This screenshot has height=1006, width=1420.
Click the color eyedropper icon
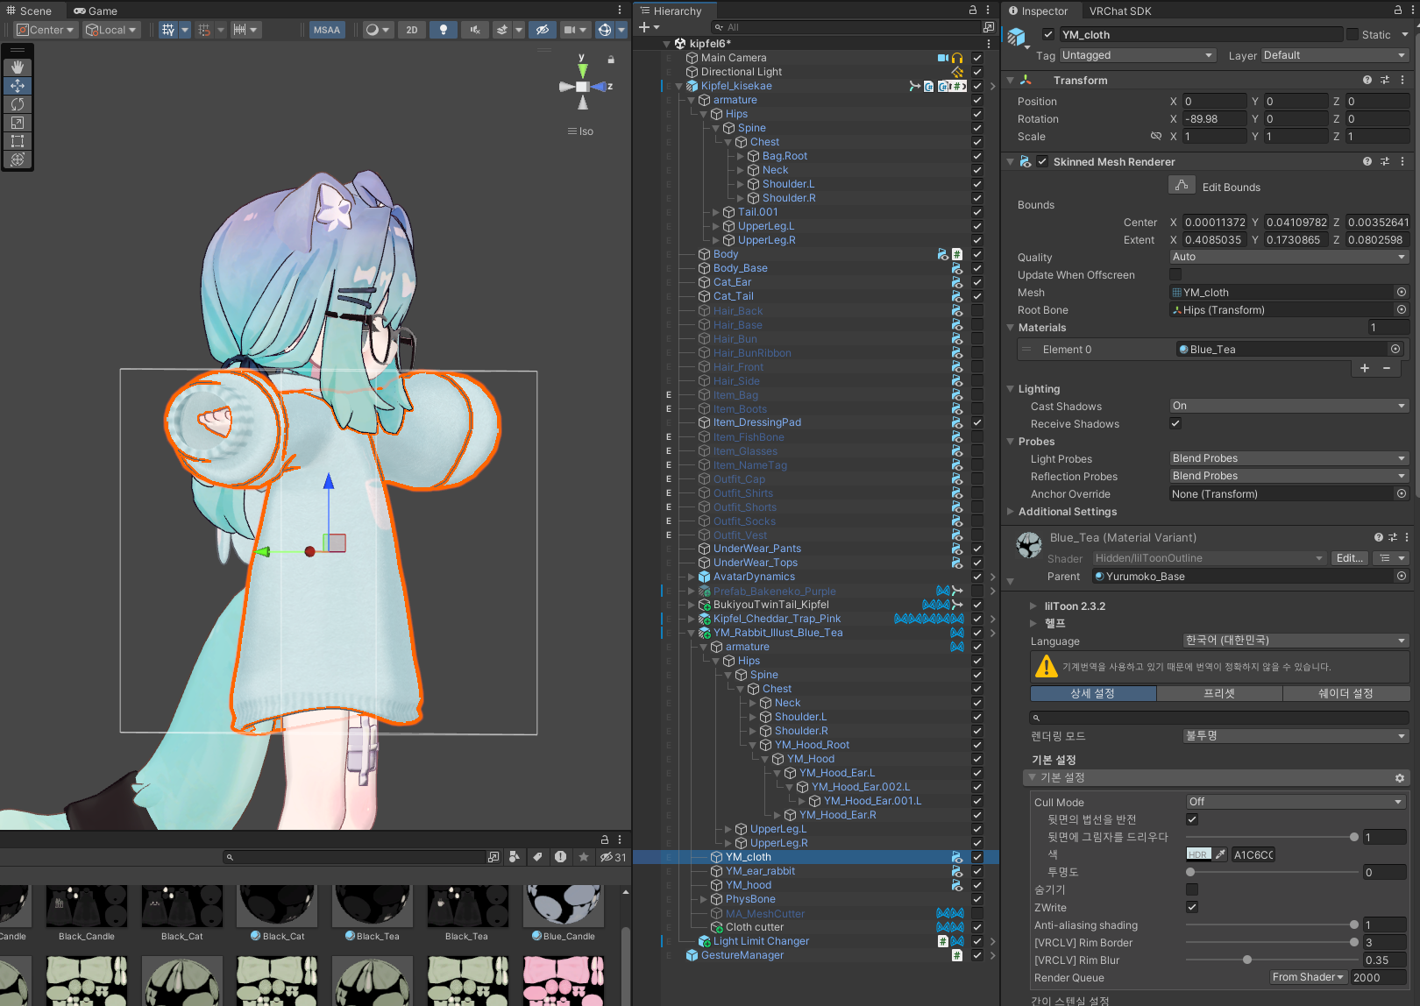pyautogui.click(x=1220, y=854)
